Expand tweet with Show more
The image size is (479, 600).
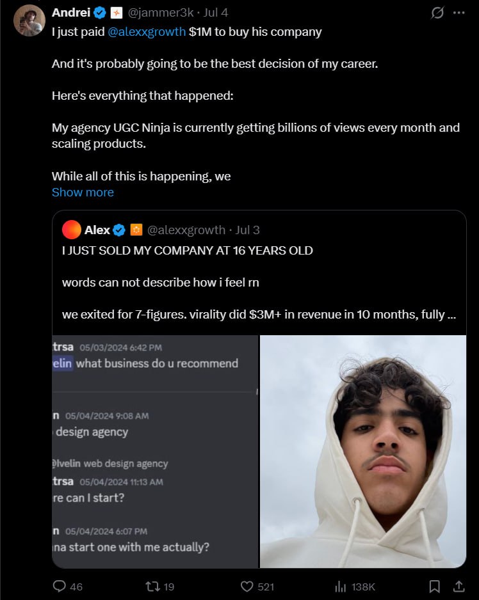83,192
